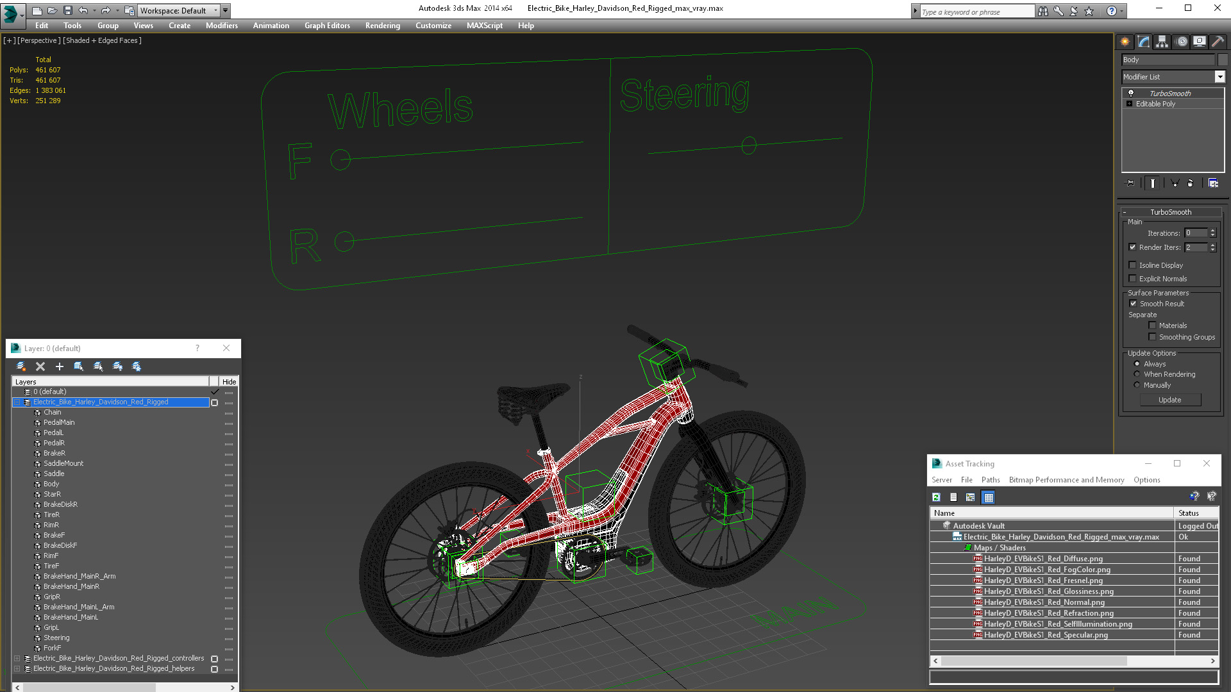Click the Save File floppy icon
1231x692 pixels.
click(x=67, y=11)
